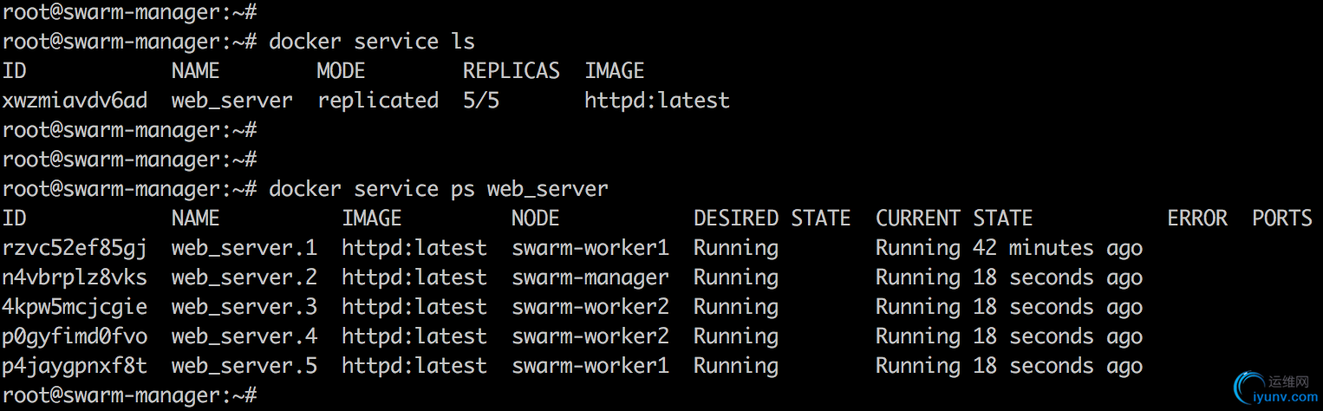Viewport: 1323px width, 411px height.
Task: Click the CURRENT STATE column header
Action: tap(954, 219)
